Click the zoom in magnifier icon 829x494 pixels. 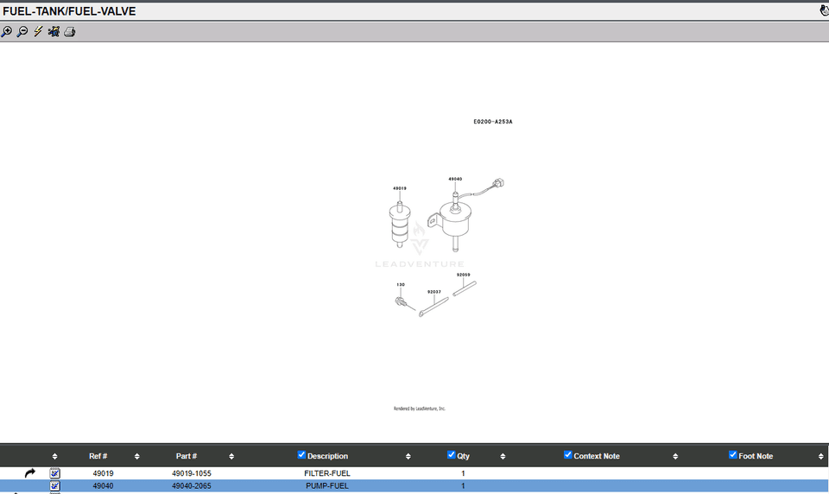click(7, 32)
